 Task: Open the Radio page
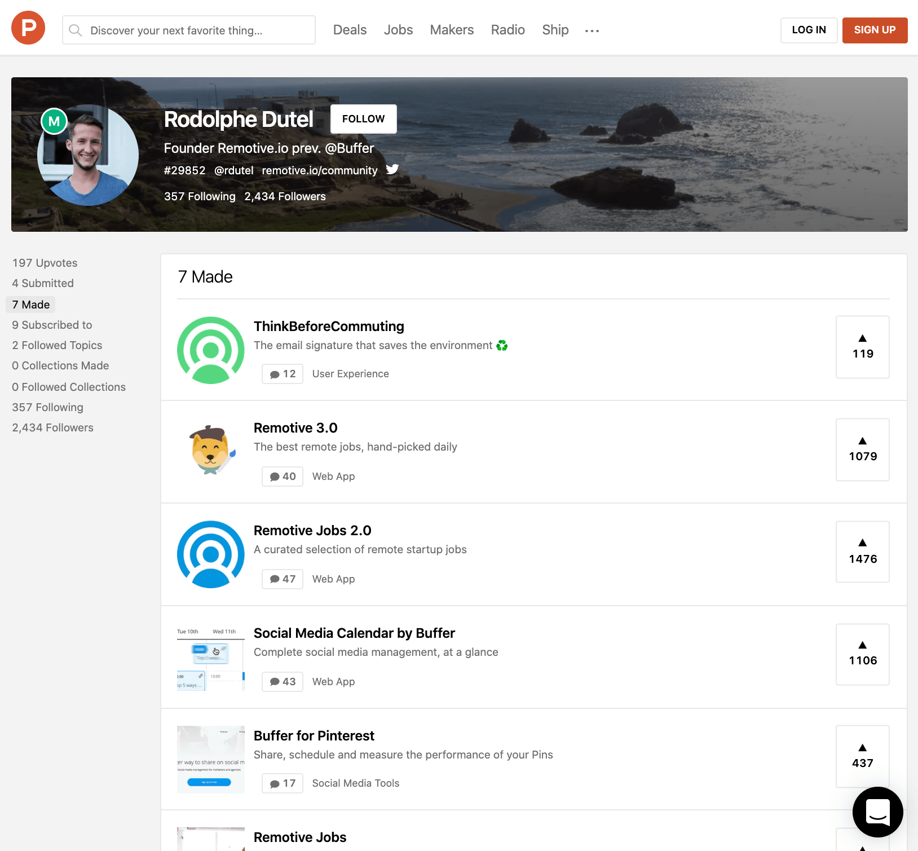pos(507,30)
